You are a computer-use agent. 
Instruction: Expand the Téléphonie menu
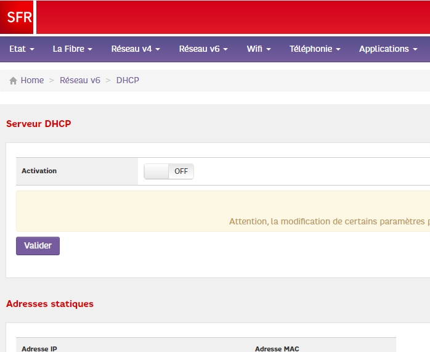(314, 49)
